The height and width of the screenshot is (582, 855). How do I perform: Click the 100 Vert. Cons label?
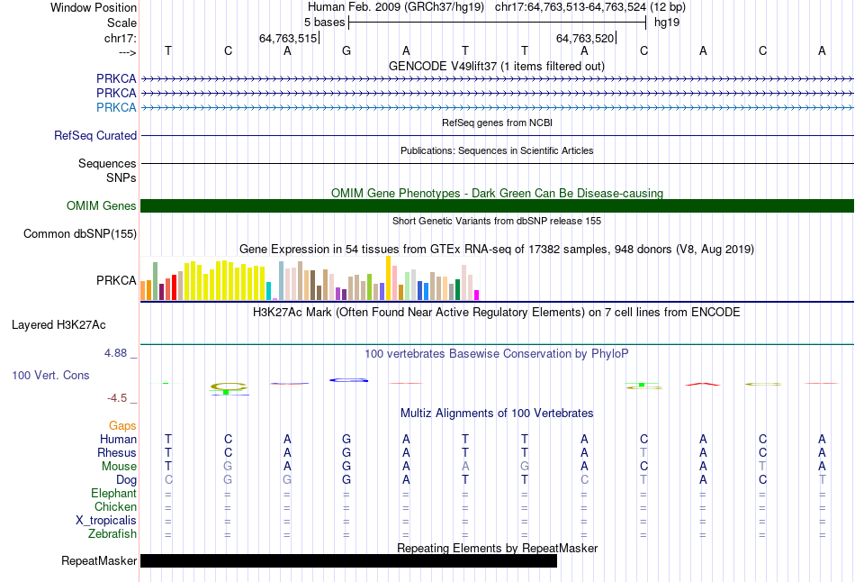(50, 375)
